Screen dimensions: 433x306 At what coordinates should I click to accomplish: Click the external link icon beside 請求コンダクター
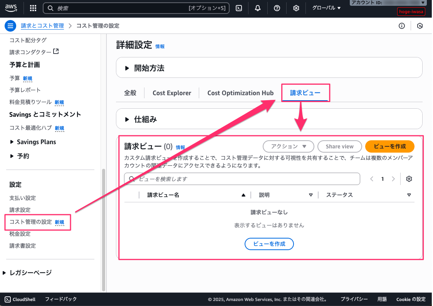click(56, 51)
